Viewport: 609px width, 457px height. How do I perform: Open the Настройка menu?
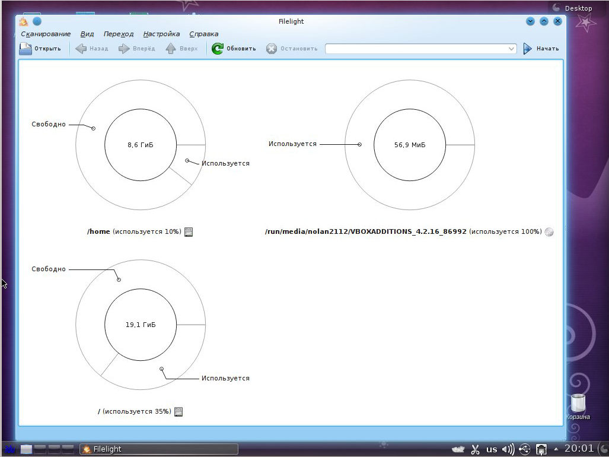pyautogui.click(x=161, y=34)
